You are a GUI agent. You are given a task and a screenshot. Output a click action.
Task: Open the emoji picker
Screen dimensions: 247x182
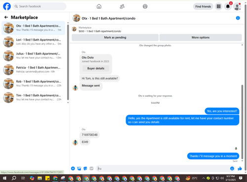coord(232,168)
